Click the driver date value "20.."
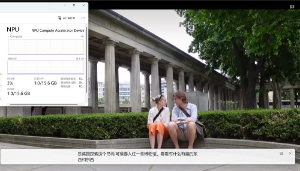This screenshot has height=171, width=300. click(x=81, y=82)
